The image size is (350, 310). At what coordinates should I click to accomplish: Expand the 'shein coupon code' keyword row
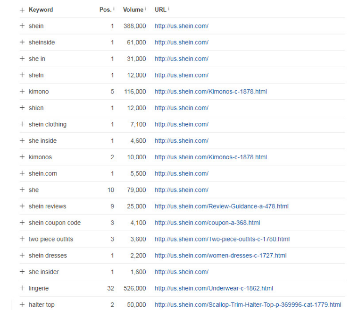[22, 223]
